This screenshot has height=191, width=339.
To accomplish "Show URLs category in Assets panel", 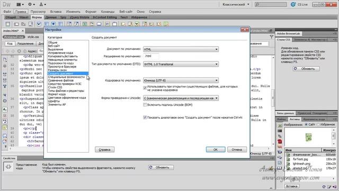I will coord(280,136).
